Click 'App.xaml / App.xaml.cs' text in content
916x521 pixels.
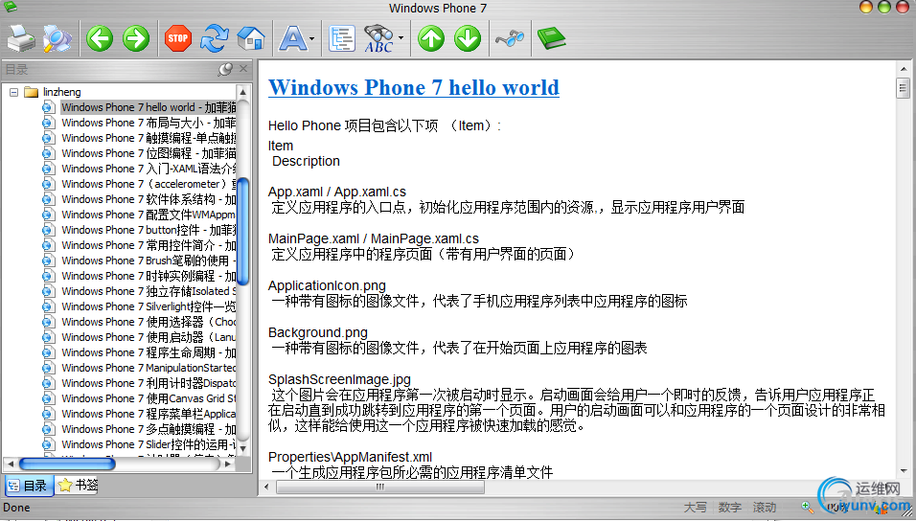point(337,192)
